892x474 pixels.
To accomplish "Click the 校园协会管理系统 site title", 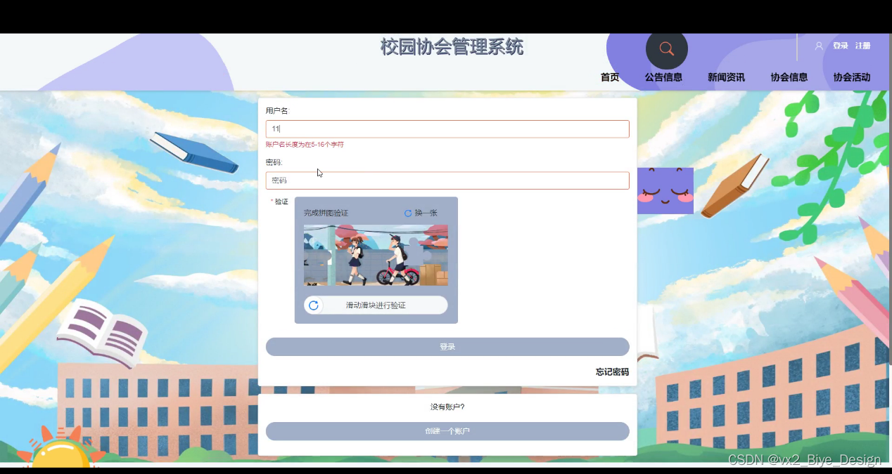I will tap(452, 47).
